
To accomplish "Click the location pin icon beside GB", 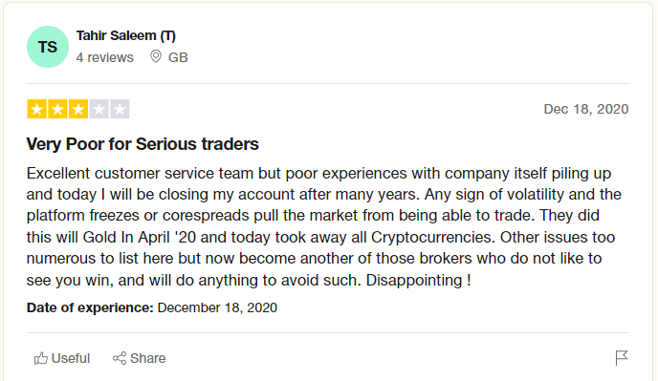I will 156,56.
